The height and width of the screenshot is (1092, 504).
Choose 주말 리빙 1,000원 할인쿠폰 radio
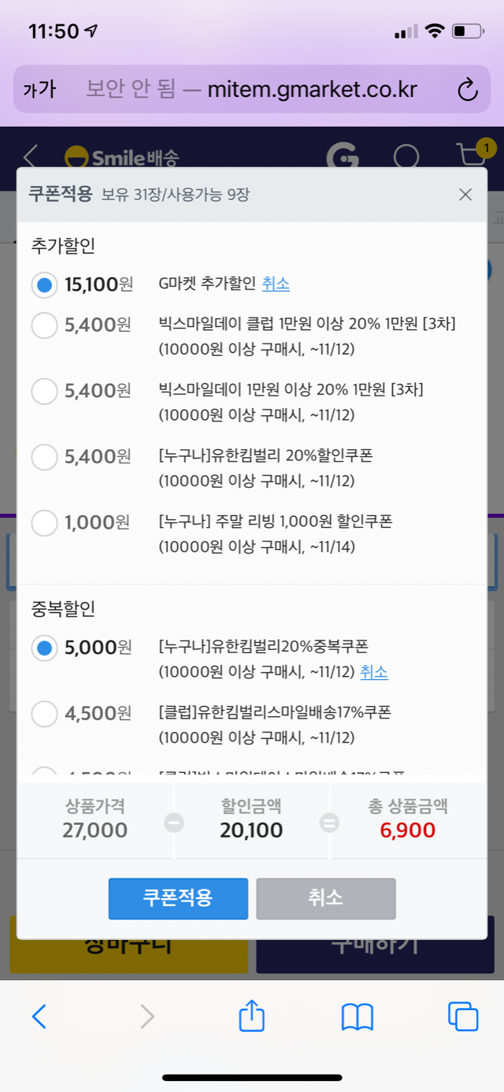[x=44, y=522]
